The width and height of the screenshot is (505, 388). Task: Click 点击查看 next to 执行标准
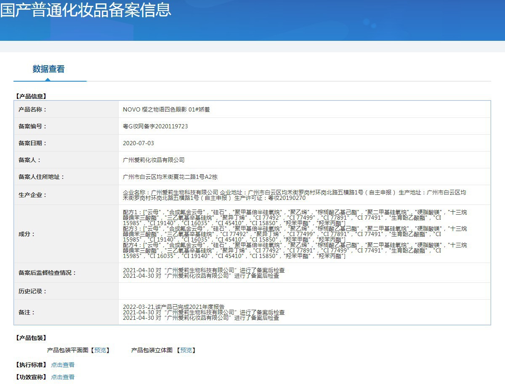(x=63, y=365)
